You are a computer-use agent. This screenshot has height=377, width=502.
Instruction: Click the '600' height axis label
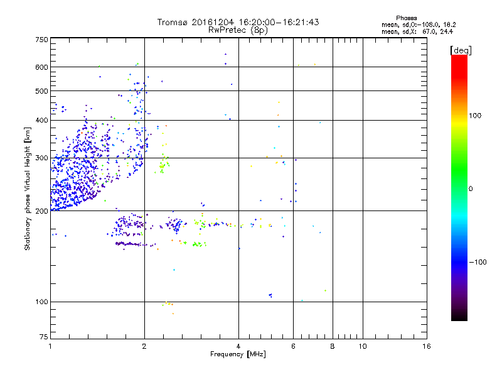point(41,67)
